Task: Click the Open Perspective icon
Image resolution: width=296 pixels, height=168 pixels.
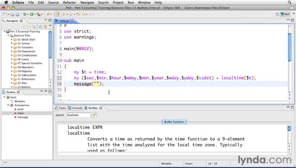Action: [x=277, y=14]
